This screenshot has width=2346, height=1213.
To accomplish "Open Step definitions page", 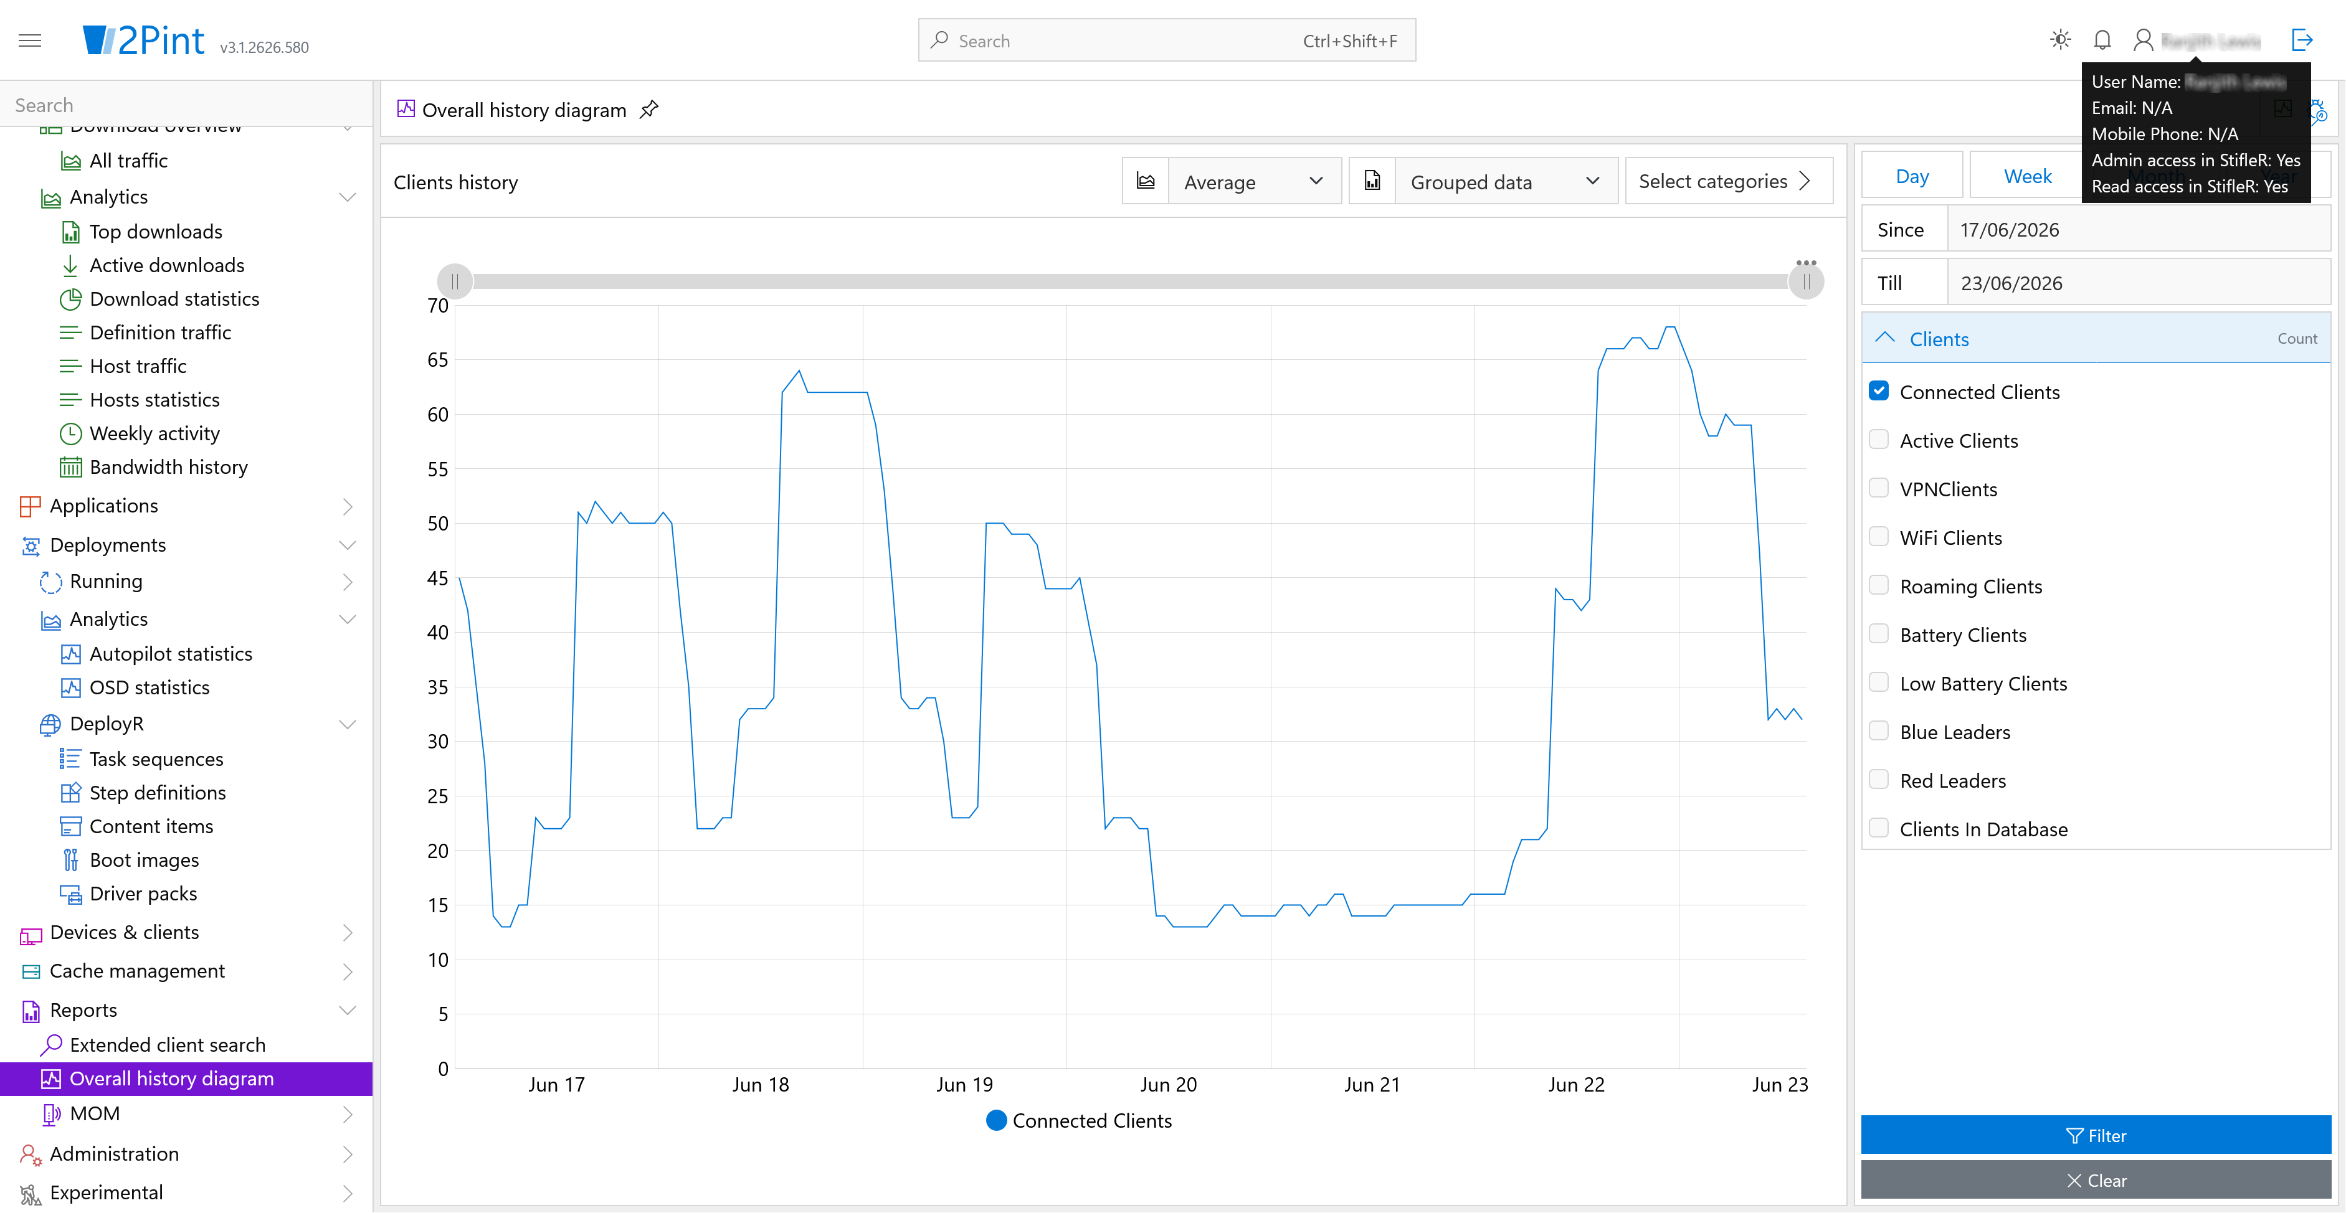I will click(158, 793).
